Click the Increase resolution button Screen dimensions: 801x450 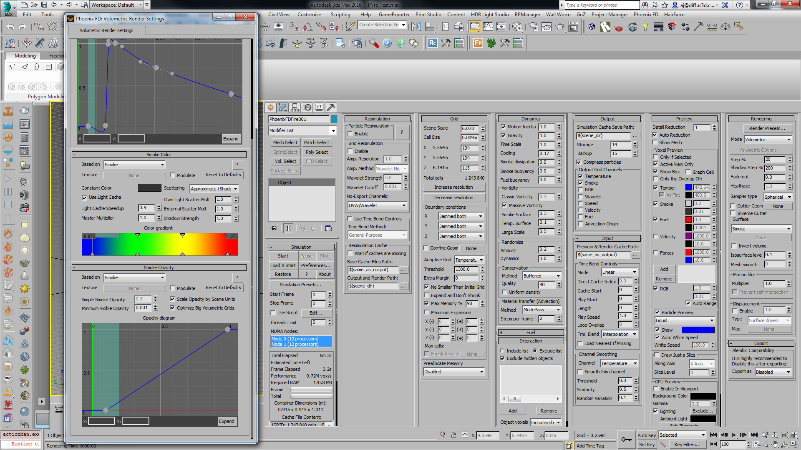coord(453,187)
